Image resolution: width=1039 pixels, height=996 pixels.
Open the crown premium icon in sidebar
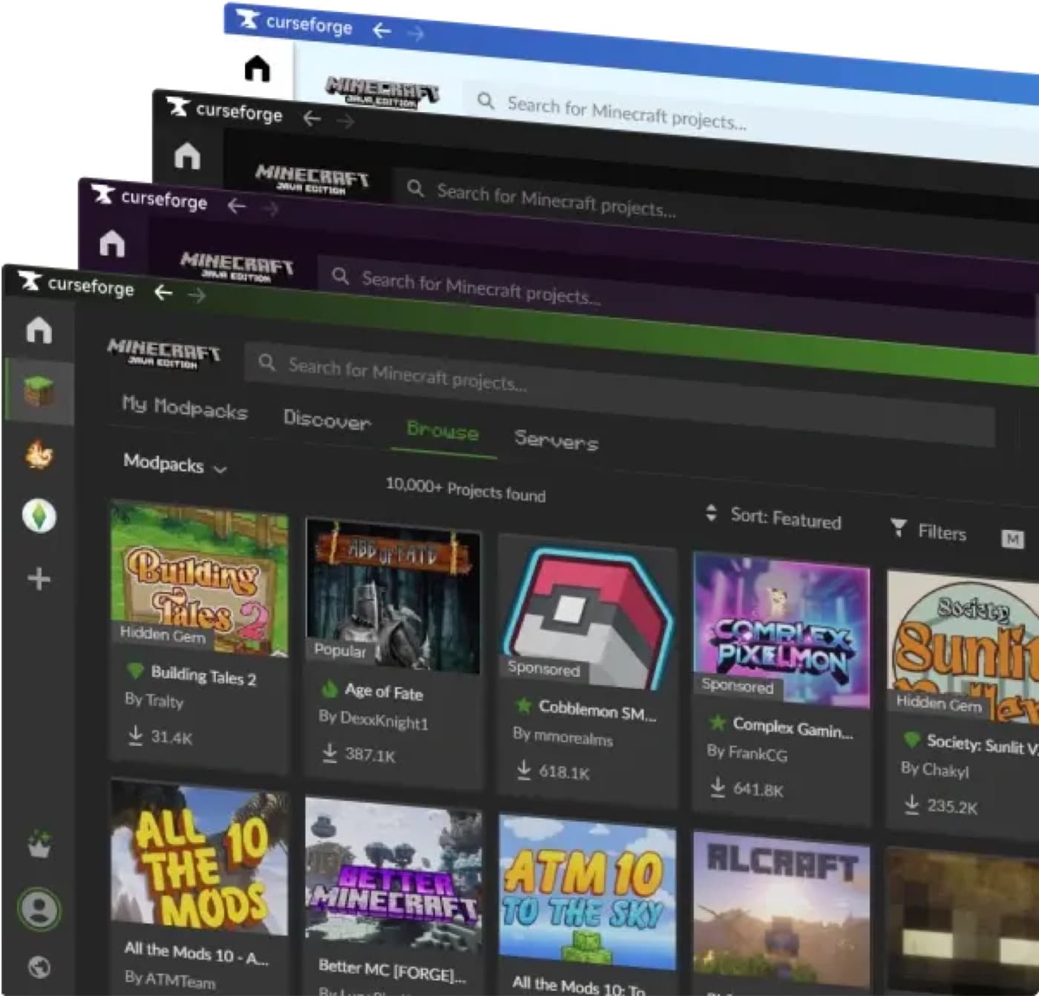[x=39, y=845]
